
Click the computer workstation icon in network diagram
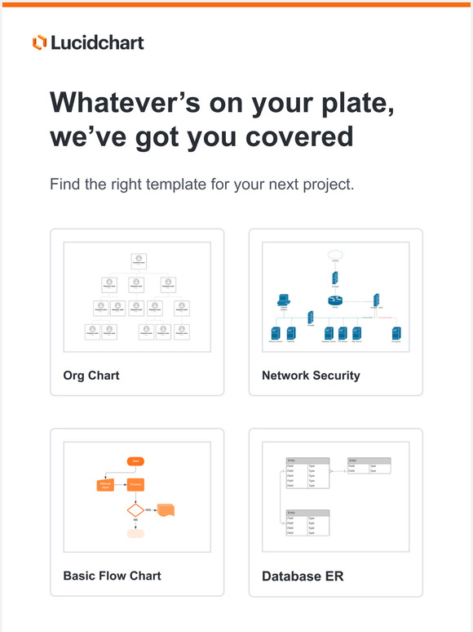[284, 300]
